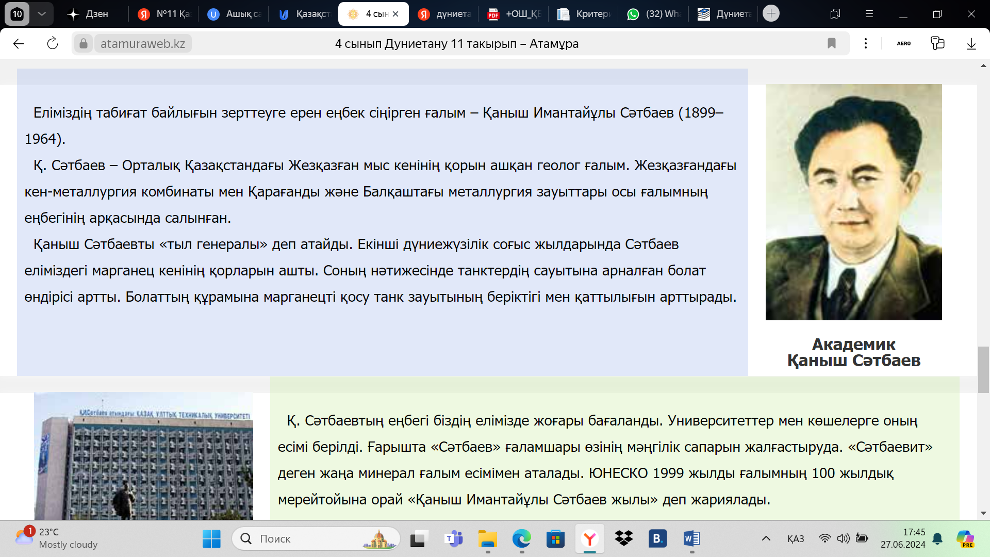This screenshot has height=557, width=990.
Task: Open the browser downloads icon
Action: [x=971, y=43]
